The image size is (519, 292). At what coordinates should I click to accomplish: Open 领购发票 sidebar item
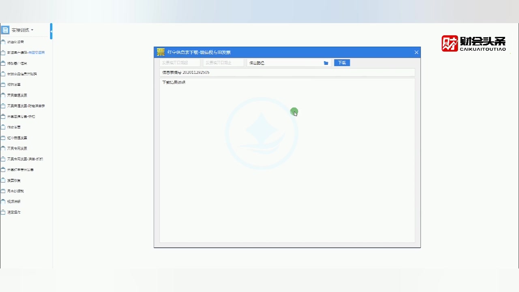coord(14,84)
